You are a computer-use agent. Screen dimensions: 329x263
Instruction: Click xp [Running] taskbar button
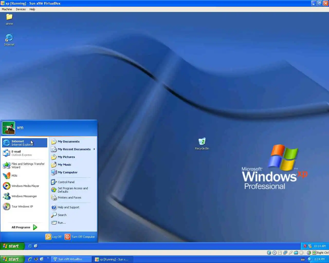(113, 259)
